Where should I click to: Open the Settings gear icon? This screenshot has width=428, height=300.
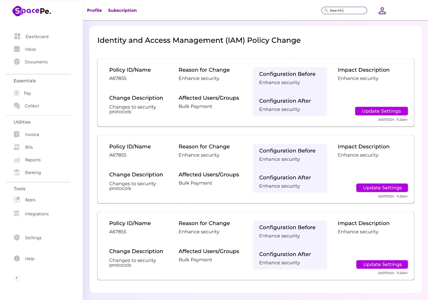coord(17,237)
